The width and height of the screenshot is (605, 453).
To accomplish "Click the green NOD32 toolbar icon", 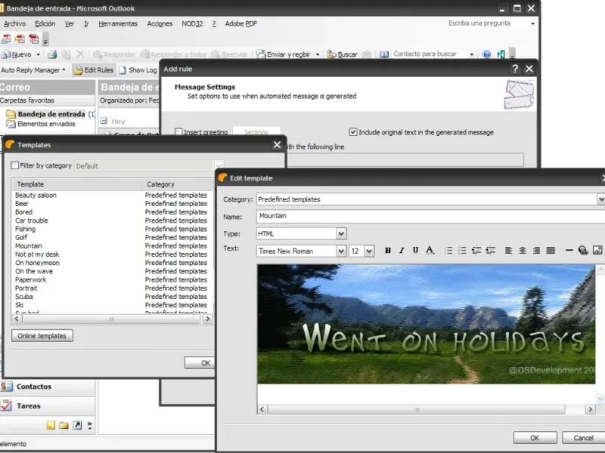I will tap(501, 54).
